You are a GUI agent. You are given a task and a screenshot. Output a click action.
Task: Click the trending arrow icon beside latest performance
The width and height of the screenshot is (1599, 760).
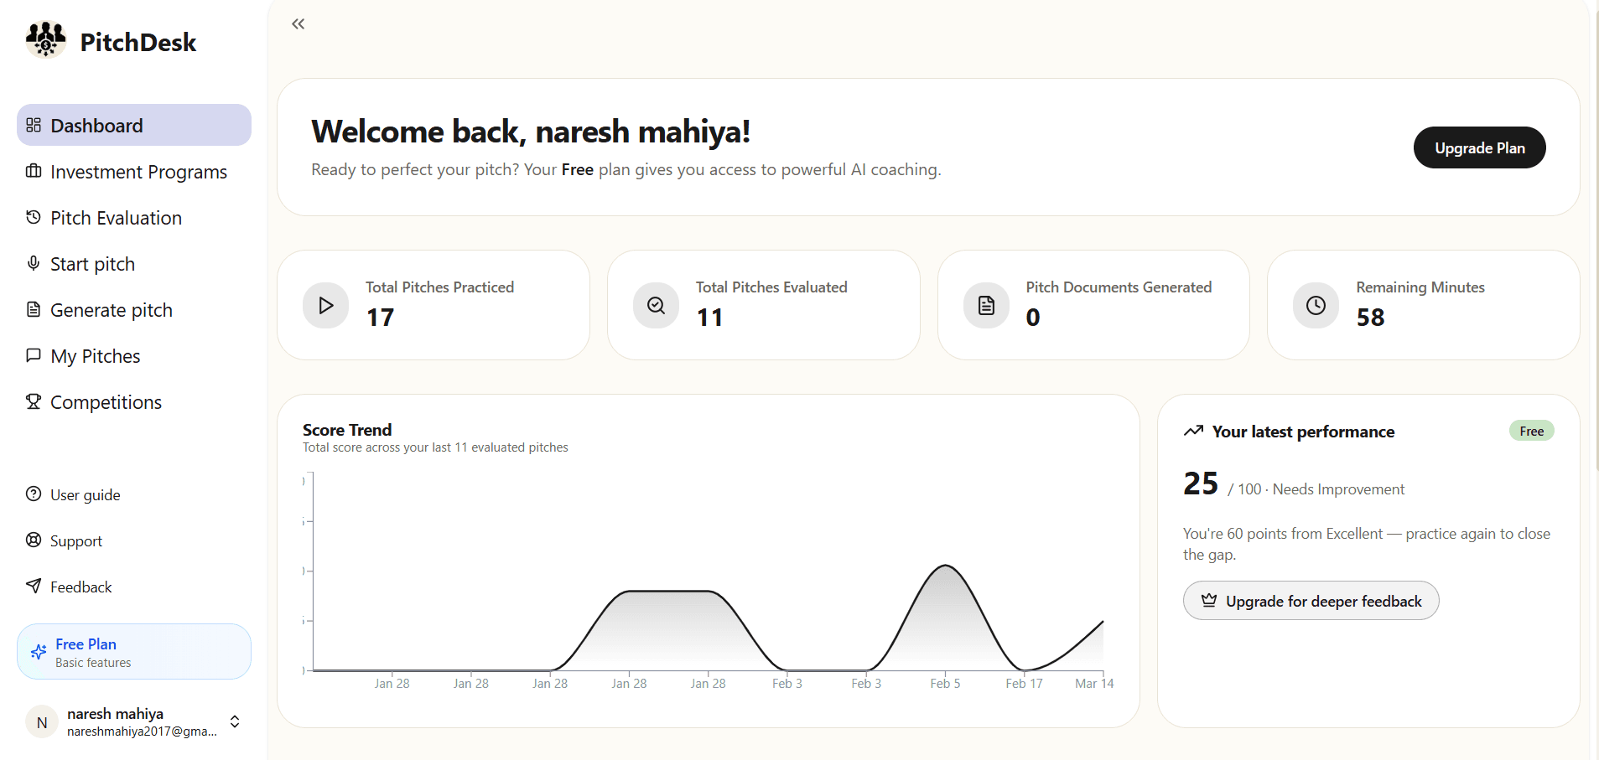point(1193,431)
